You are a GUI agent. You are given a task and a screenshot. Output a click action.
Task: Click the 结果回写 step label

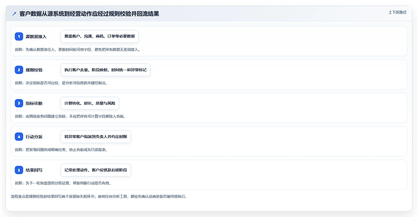(x=34, y=170)
